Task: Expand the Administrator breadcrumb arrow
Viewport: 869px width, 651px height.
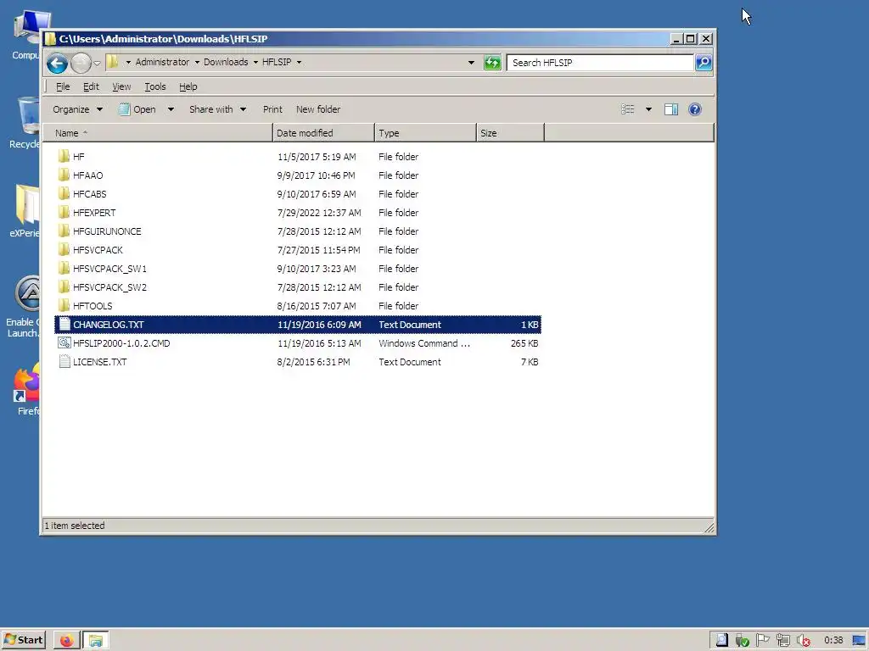Action: [x=197, y=62]
